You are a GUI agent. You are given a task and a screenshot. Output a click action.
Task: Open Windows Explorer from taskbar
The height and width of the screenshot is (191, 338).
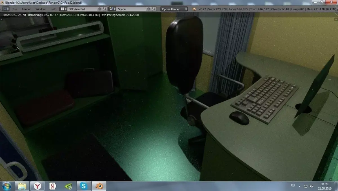pos(22,186)
